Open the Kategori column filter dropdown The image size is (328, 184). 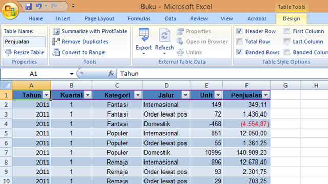tap(138, 95)
